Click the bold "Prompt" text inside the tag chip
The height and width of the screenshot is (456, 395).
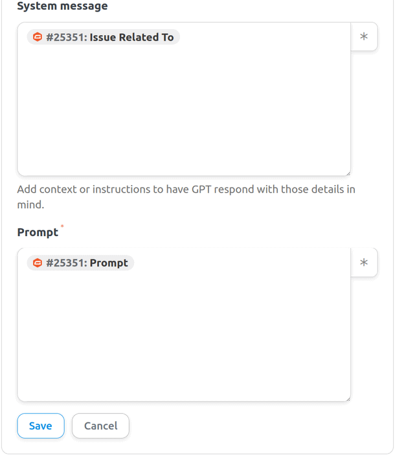click(109, 263)
